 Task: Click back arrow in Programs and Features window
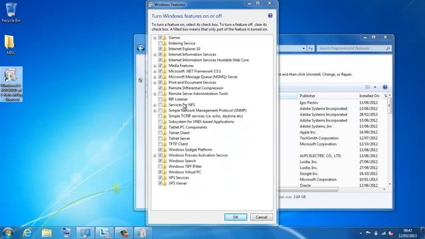141,48
